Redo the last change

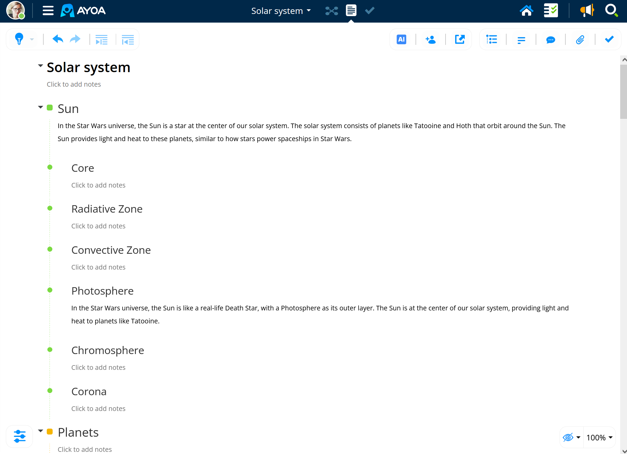tap(75, 39)
